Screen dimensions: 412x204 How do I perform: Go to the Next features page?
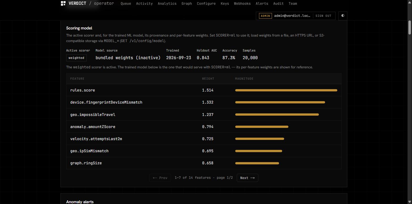tap(247, 178)
